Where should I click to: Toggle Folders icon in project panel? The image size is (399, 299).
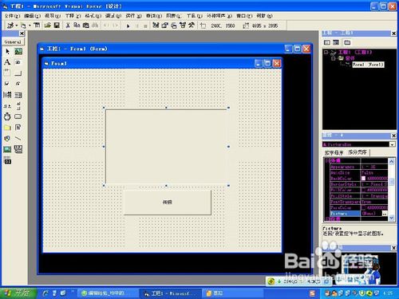347,42
